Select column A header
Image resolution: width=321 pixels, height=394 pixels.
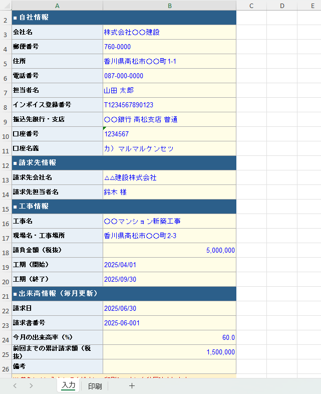pos(57,6)
